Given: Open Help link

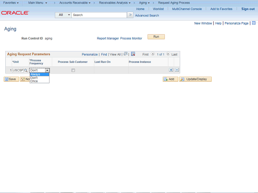Looking at the screenshot, I should click(x=218, y=23).
